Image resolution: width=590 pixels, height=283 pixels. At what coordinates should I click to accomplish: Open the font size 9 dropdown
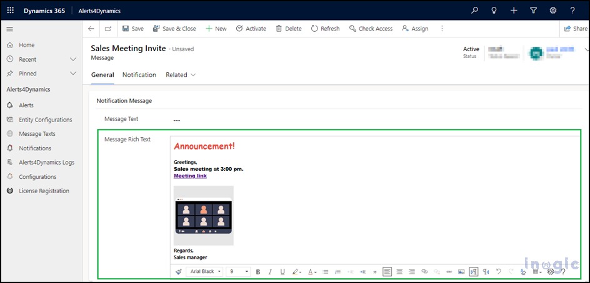point(239,271)
